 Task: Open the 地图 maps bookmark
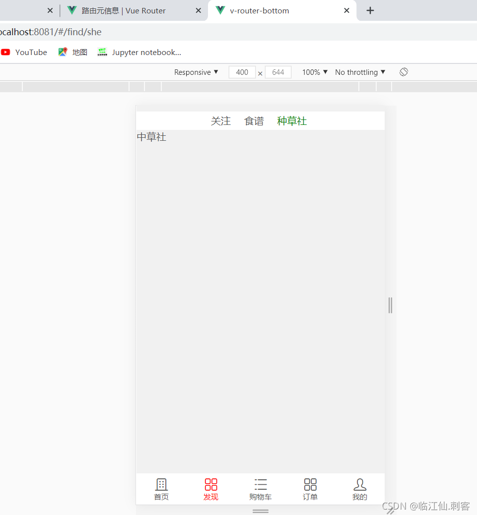tap(72, 52)
